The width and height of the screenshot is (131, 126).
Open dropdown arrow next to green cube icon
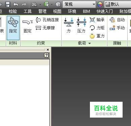[x=52, y=4]
